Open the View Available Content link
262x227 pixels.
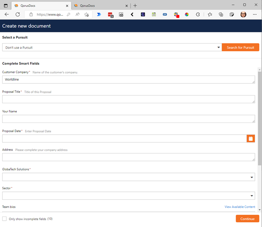(240, 207)
